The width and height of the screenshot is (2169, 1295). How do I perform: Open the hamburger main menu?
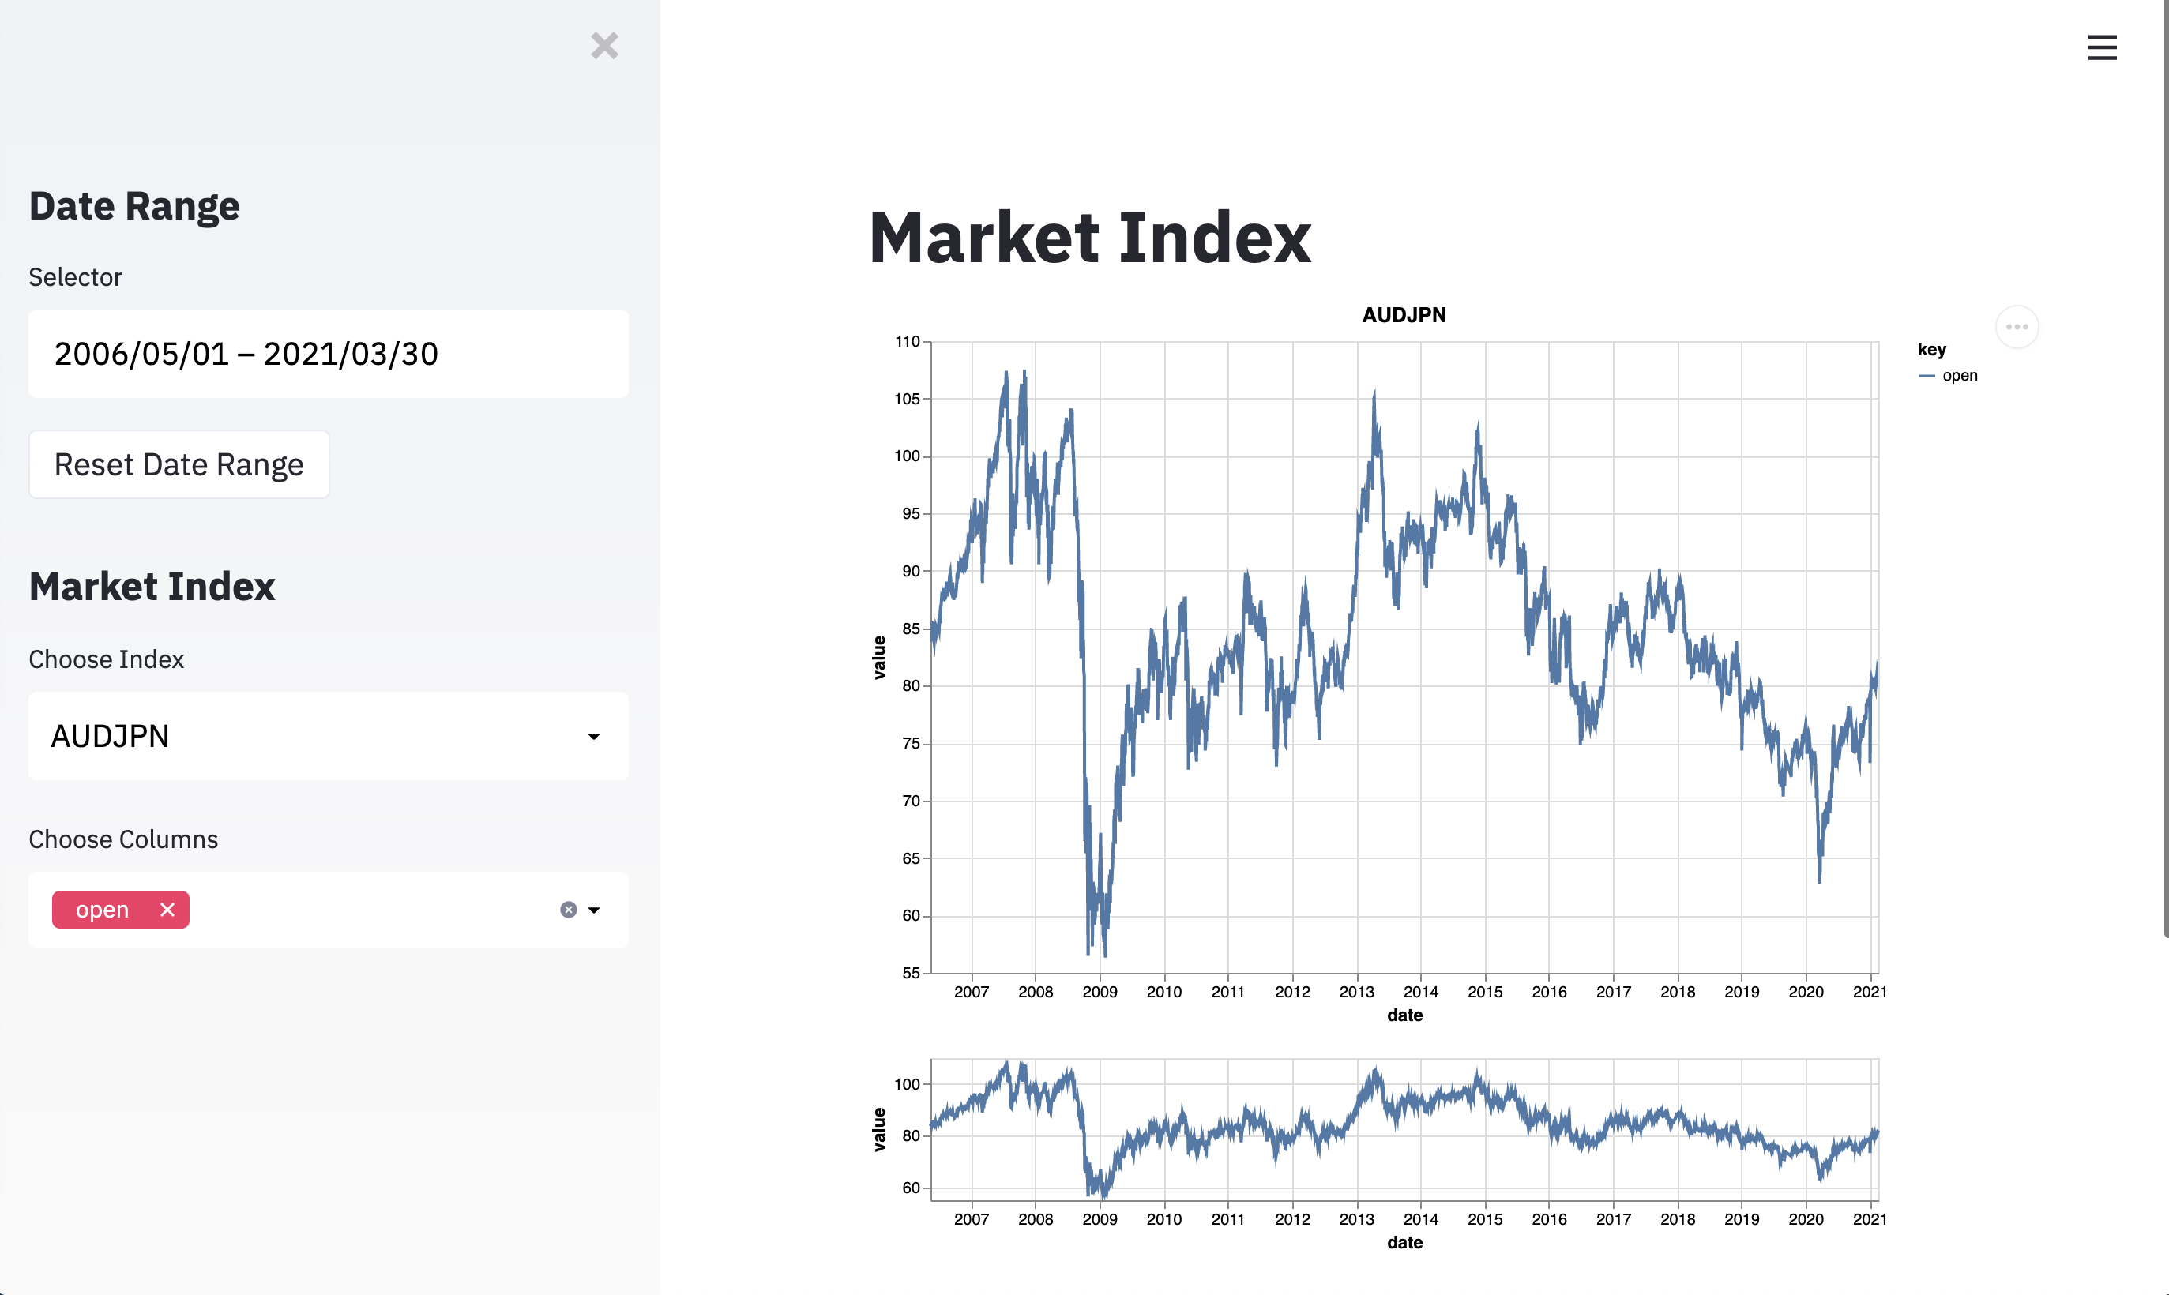click(2102, 47)
